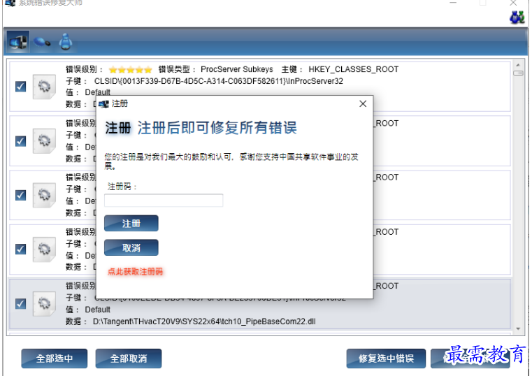Click the 全部选中 button
This screenshot has height=376, width=532.
(x=55, y=359)
